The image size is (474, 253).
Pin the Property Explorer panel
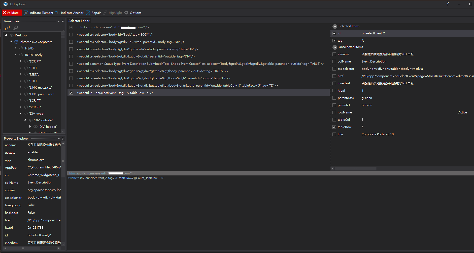point(63,138)
